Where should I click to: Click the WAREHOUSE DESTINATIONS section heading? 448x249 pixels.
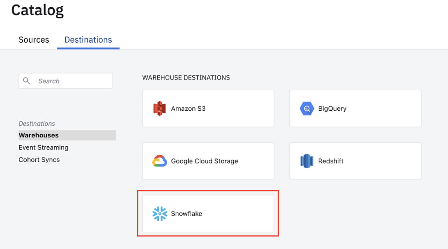[x=186, y=78]
